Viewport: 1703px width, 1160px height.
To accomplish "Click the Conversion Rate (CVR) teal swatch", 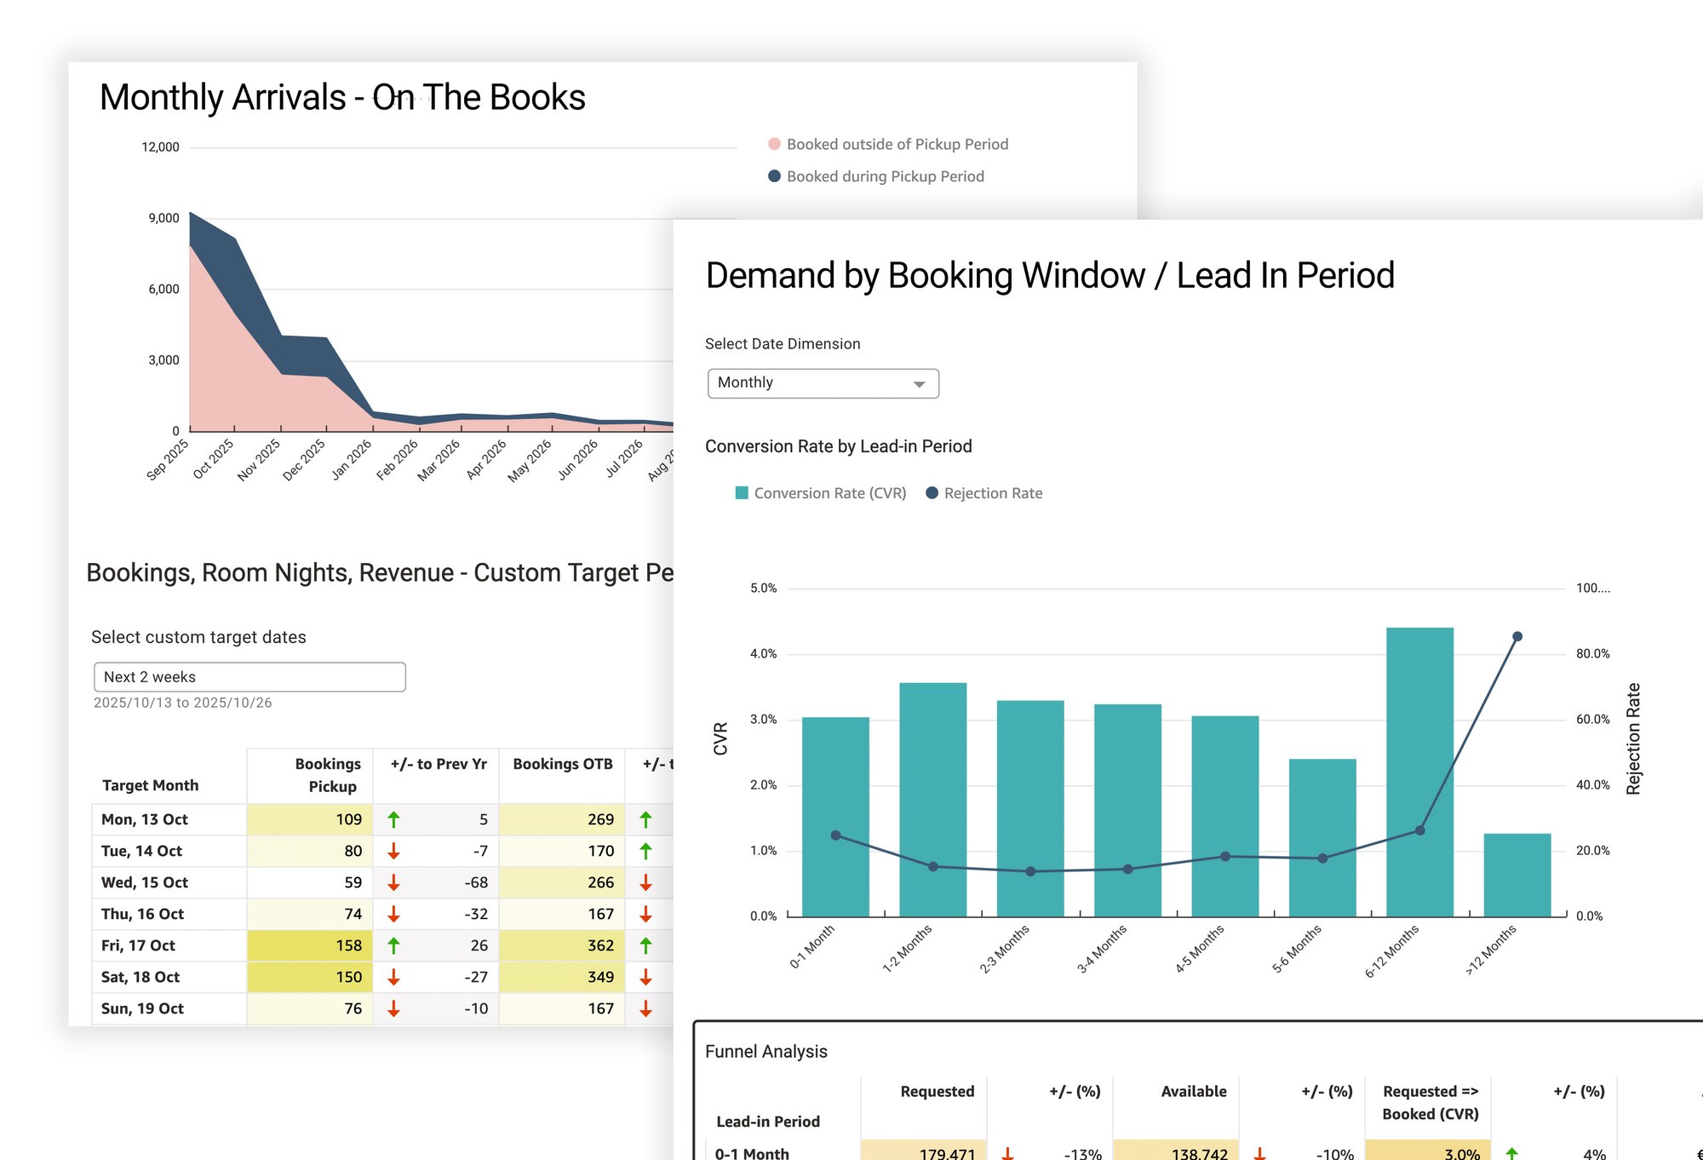I will coord(742,493).
